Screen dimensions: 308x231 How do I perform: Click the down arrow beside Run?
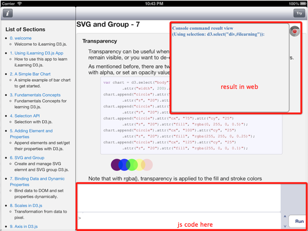[285, 226]
